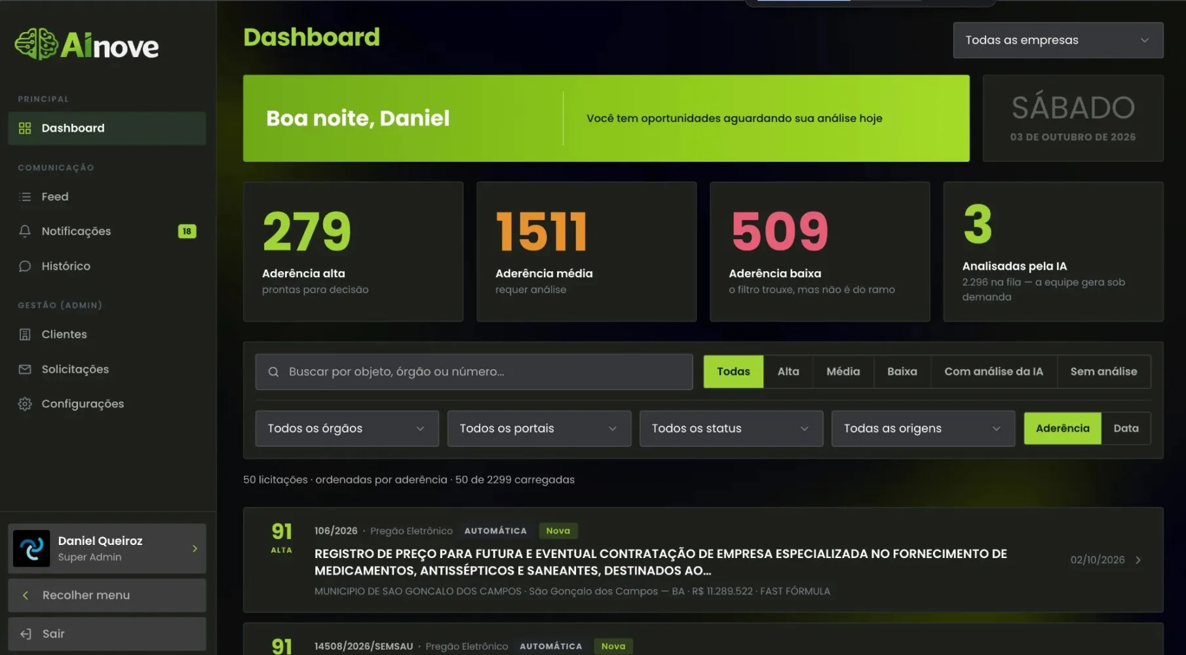Filter by Sem análise
1186x655 pixels.
pos(1103,371)
